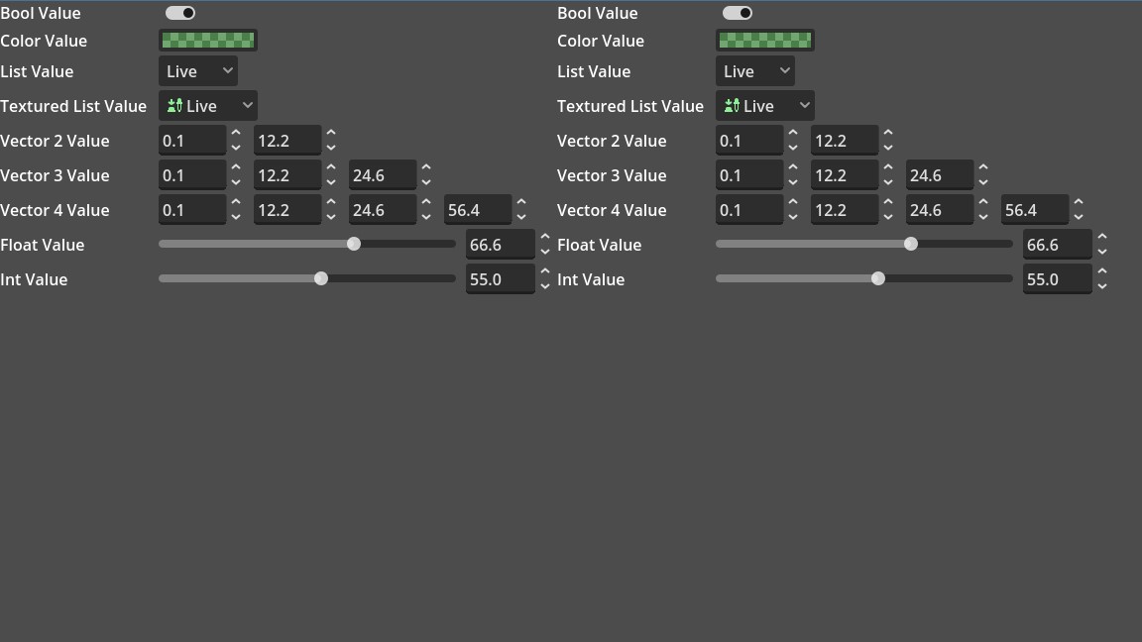The height and width of the screenshot is (642, 1142).
Task: Click the right Textured List Live icon
Action: [732, 106]
